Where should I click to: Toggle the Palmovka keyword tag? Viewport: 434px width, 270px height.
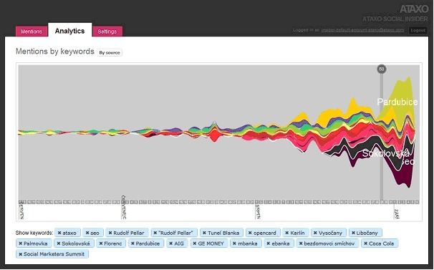(34, 244)
